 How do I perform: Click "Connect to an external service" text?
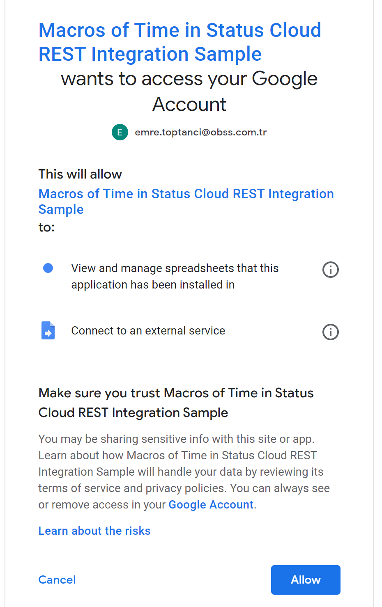click(148, 330)
